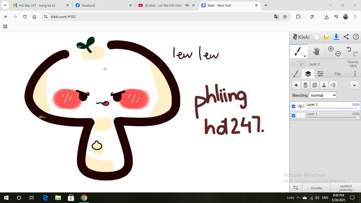Click the browser back arrow
Screen dimensions: 361x203
[6, 17]
